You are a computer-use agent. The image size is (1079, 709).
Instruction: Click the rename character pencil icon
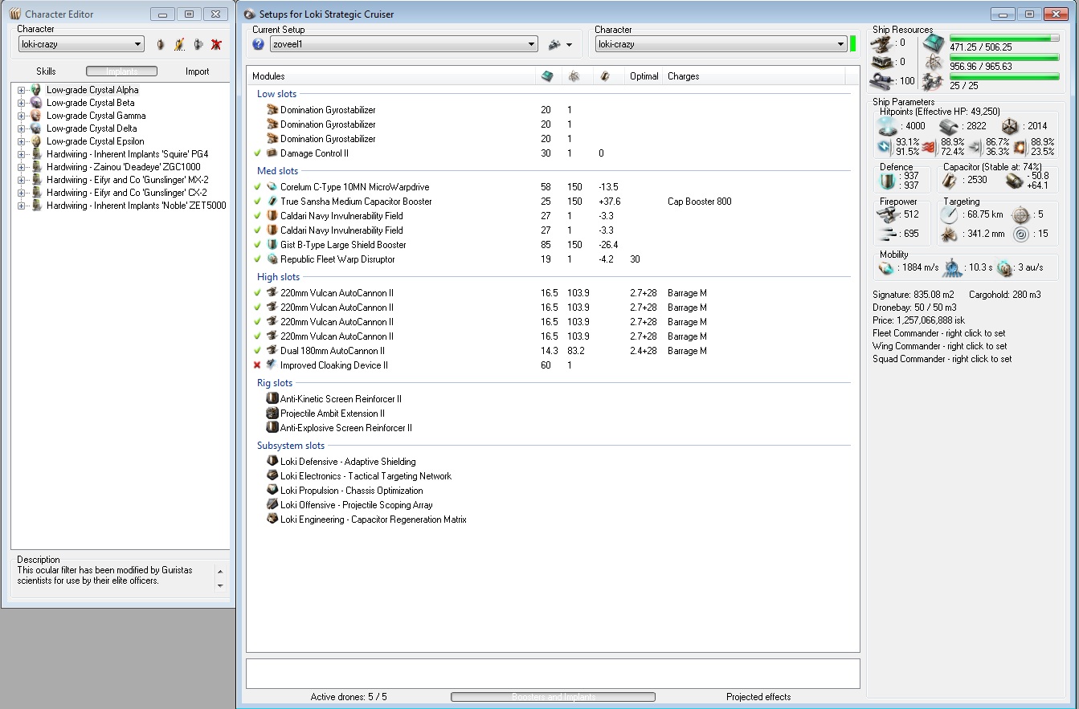pyautogui.click(x=179, y=45)
